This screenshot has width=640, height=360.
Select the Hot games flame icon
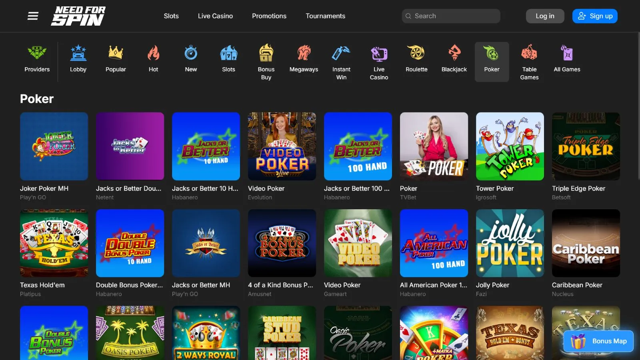153,53
